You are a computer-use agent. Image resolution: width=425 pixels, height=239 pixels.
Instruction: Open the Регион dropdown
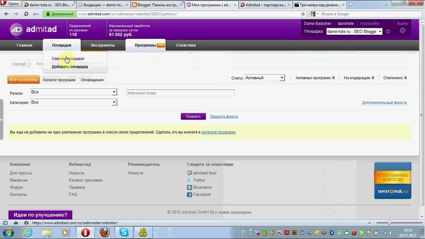(73, 92)
